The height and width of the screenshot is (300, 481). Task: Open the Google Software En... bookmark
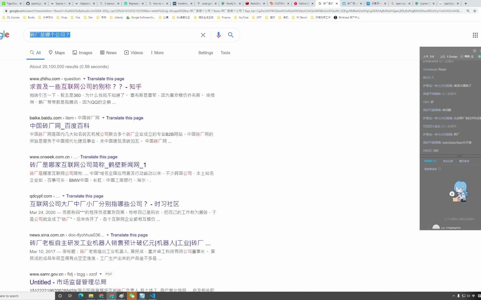coord(141,17)
